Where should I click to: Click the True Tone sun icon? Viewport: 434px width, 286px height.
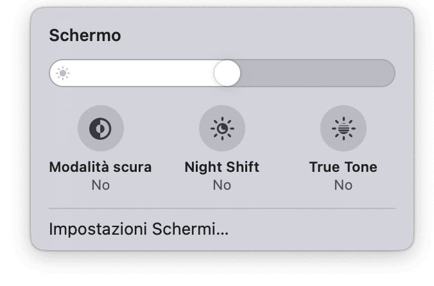point(343,130)
